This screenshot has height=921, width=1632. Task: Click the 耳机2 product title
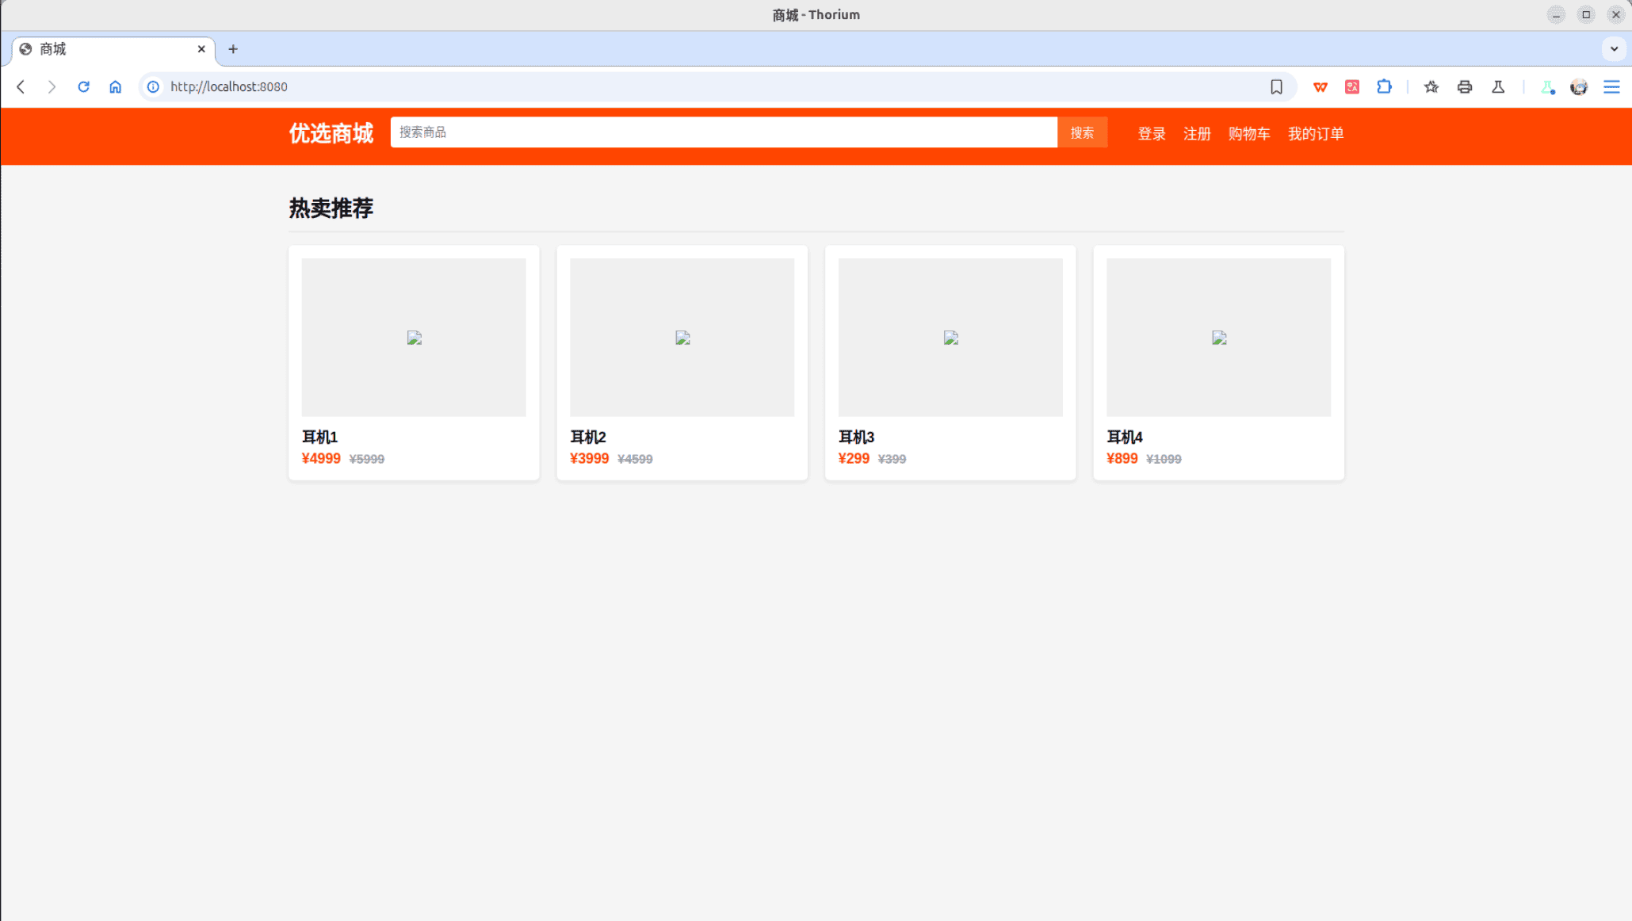point(588,438)
